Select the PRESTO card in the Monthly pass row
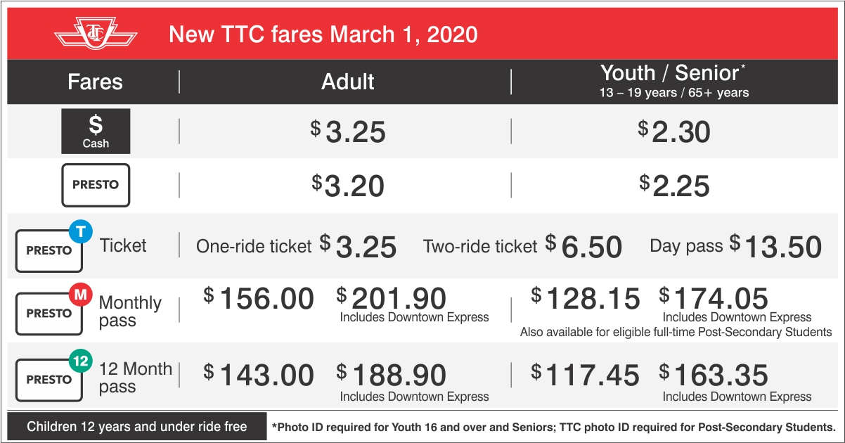The image size is (845, 443). [x=49, y=314]
